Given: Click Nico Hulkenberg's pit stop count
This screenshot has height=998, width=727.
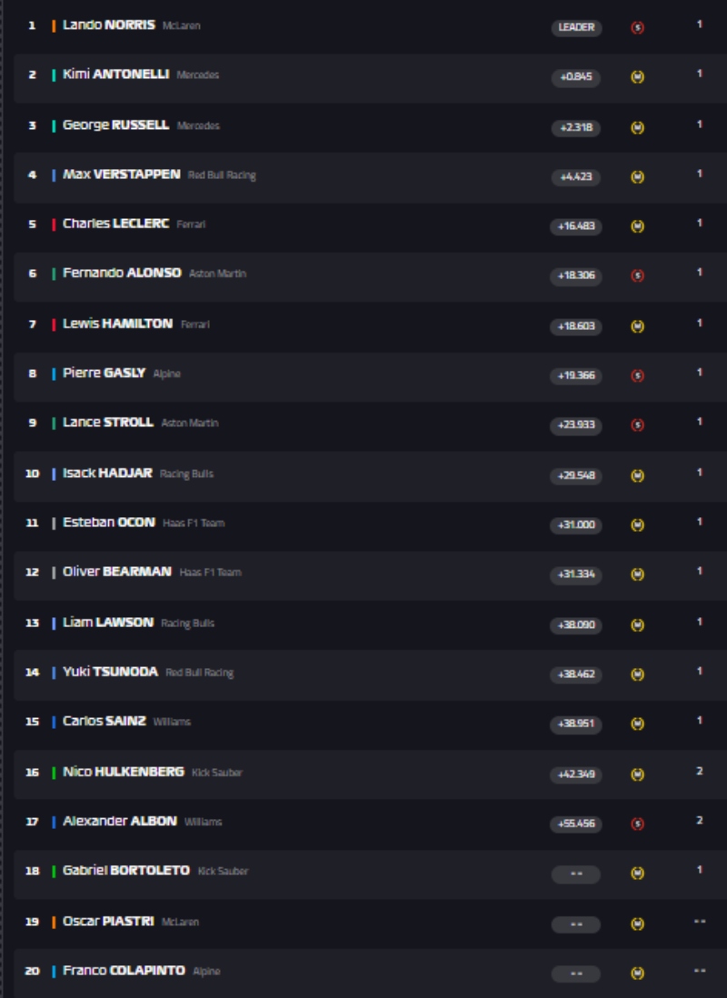Looking at the screenshot, I should point(699,772).
